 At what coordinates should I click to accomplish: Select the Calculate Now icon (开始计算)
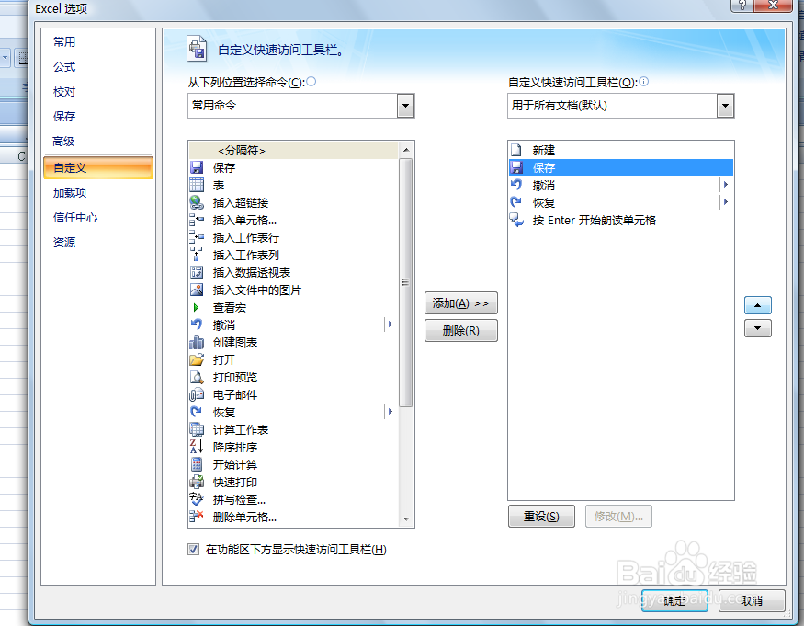[x=197, y=464]
